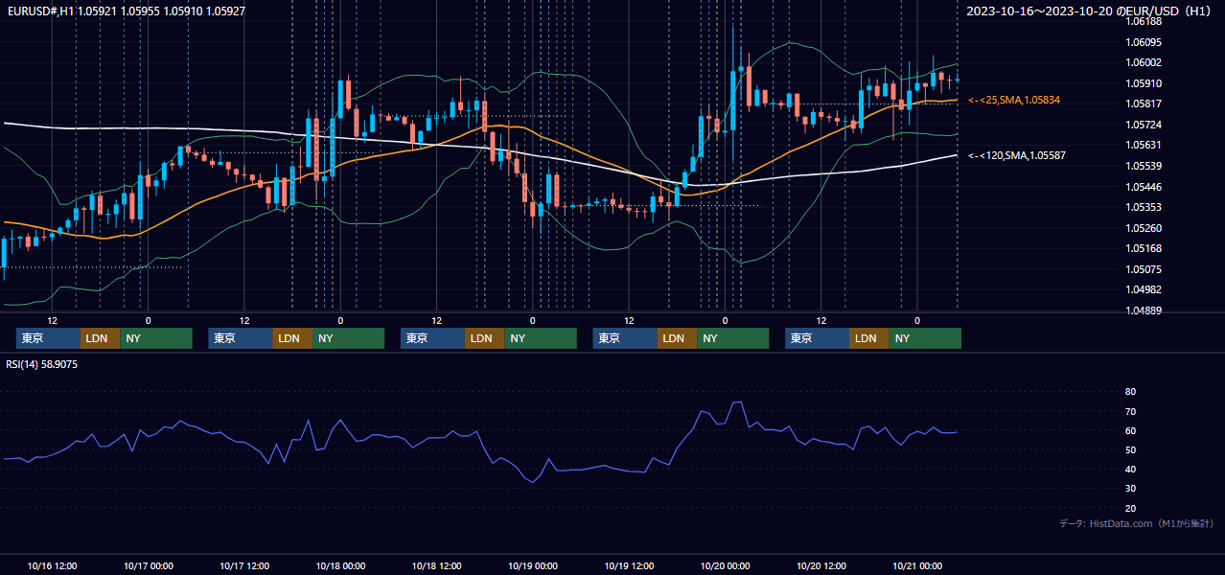1225x575 pixels.
Task: Click the 東京 session box above 10/18 12:00
Action: point(433,338)
